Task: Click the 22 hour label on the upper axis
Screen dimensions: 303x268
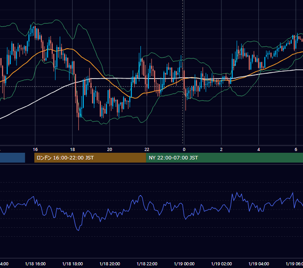Action: coord(147,150)
